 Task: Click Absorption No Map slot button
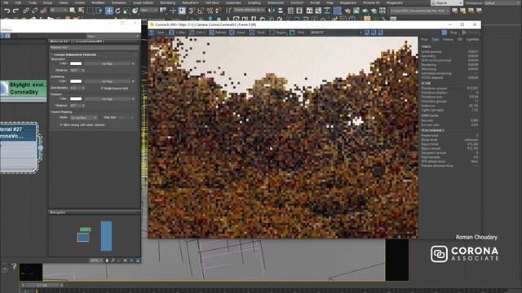107,63
